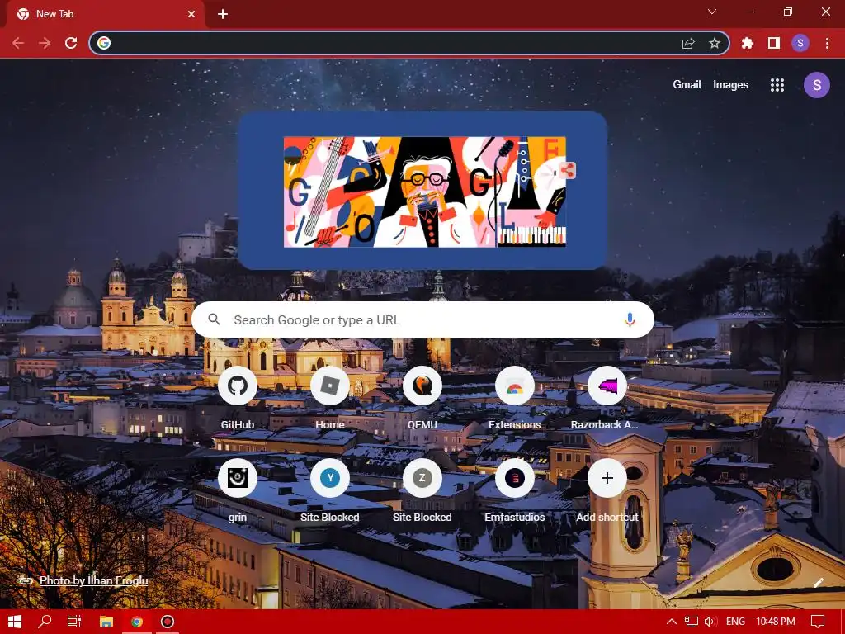Click the Chrome taskbar icon
The width and height of the screenshot is (845, 634).
137,622
